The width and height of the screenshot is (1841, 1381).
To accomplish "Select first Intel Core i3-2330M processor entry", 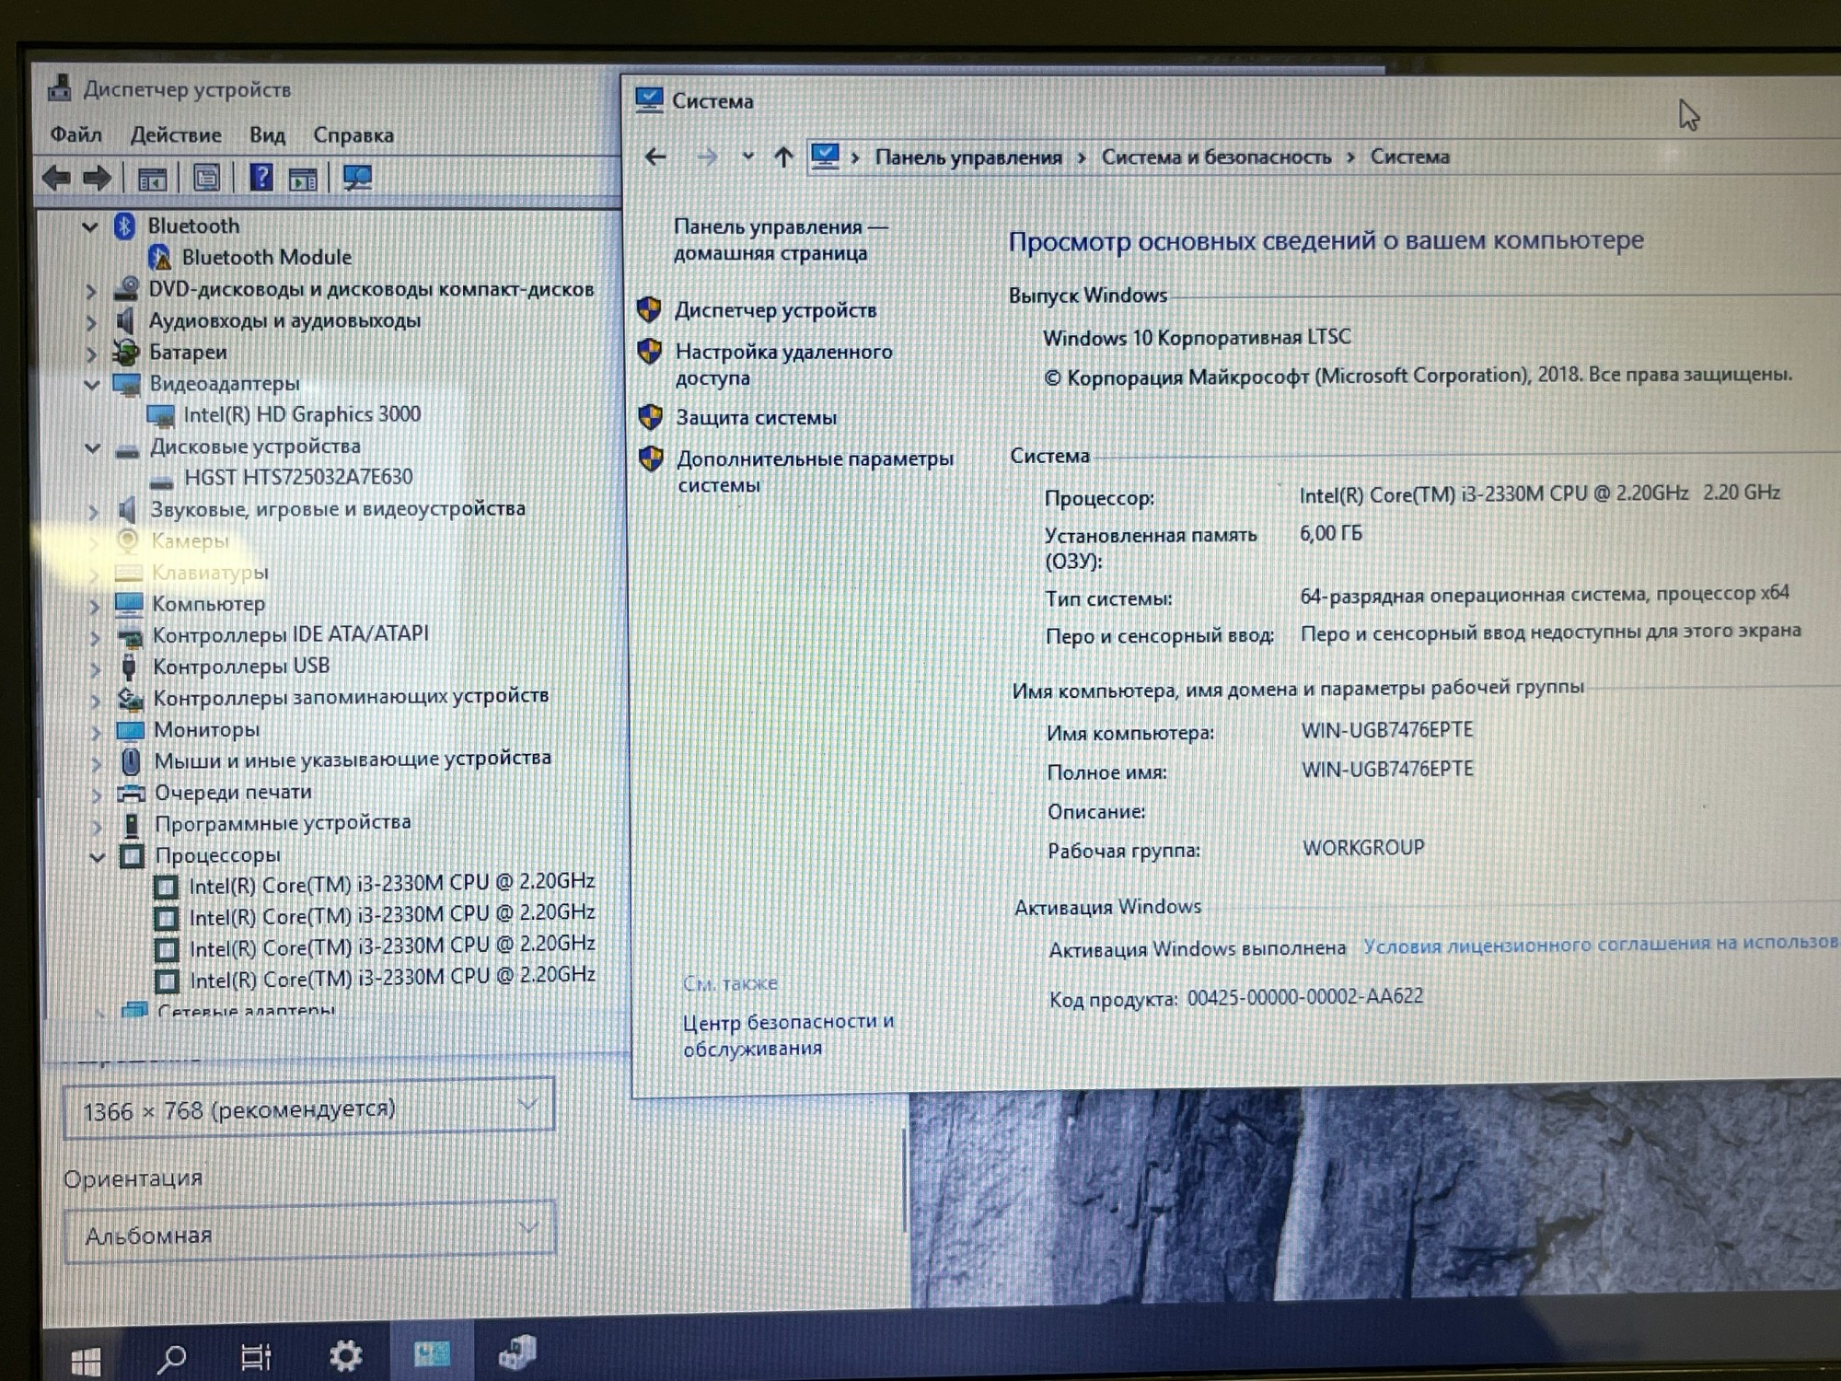I will (x=392, y=884).
